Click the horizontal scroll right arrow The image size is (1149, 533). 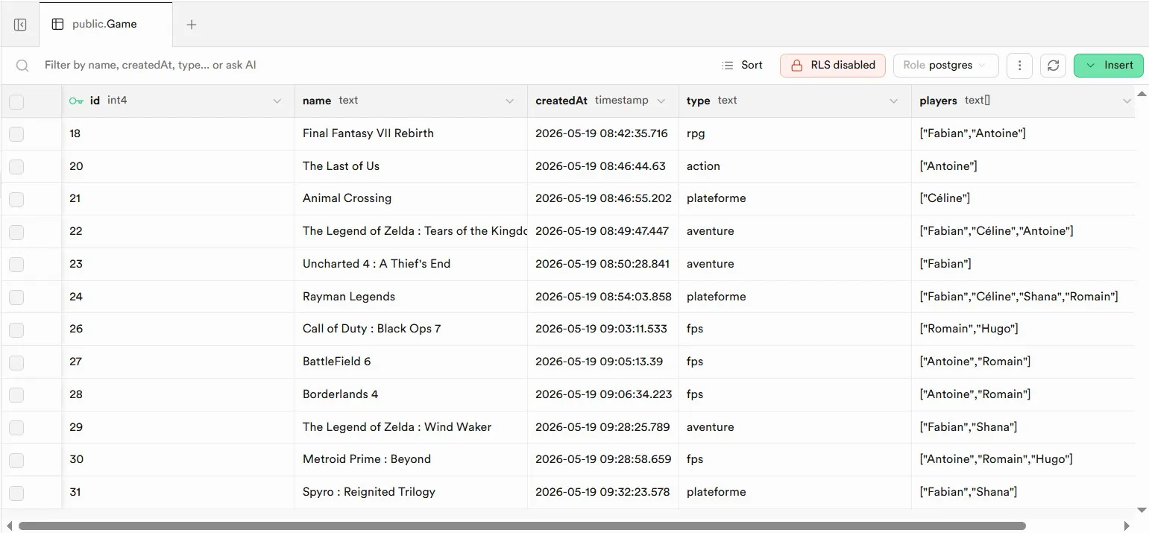1128,526
